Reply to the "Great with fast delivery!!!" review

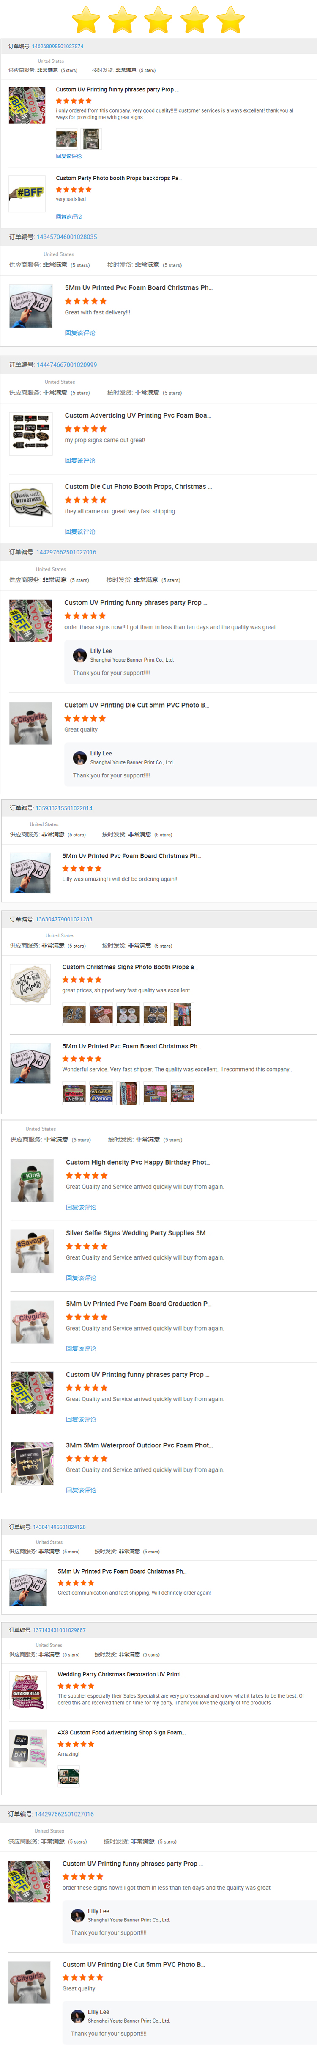tap(79, 333)
